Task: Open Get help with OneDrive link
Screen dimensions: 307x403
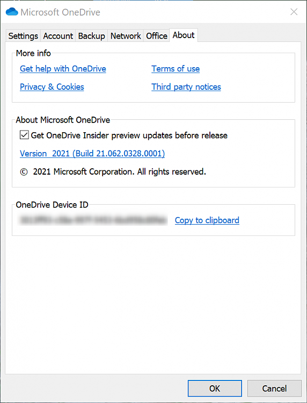Action: click(x=63, y=69)
